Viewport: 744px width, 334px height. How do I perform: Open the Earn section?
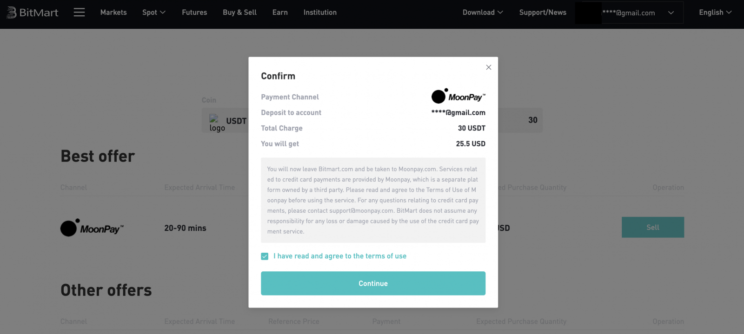(x=280, y=13)
